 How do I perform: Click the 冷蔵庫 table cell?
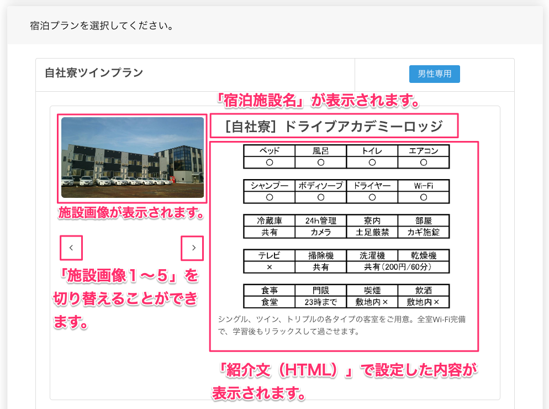270,221
